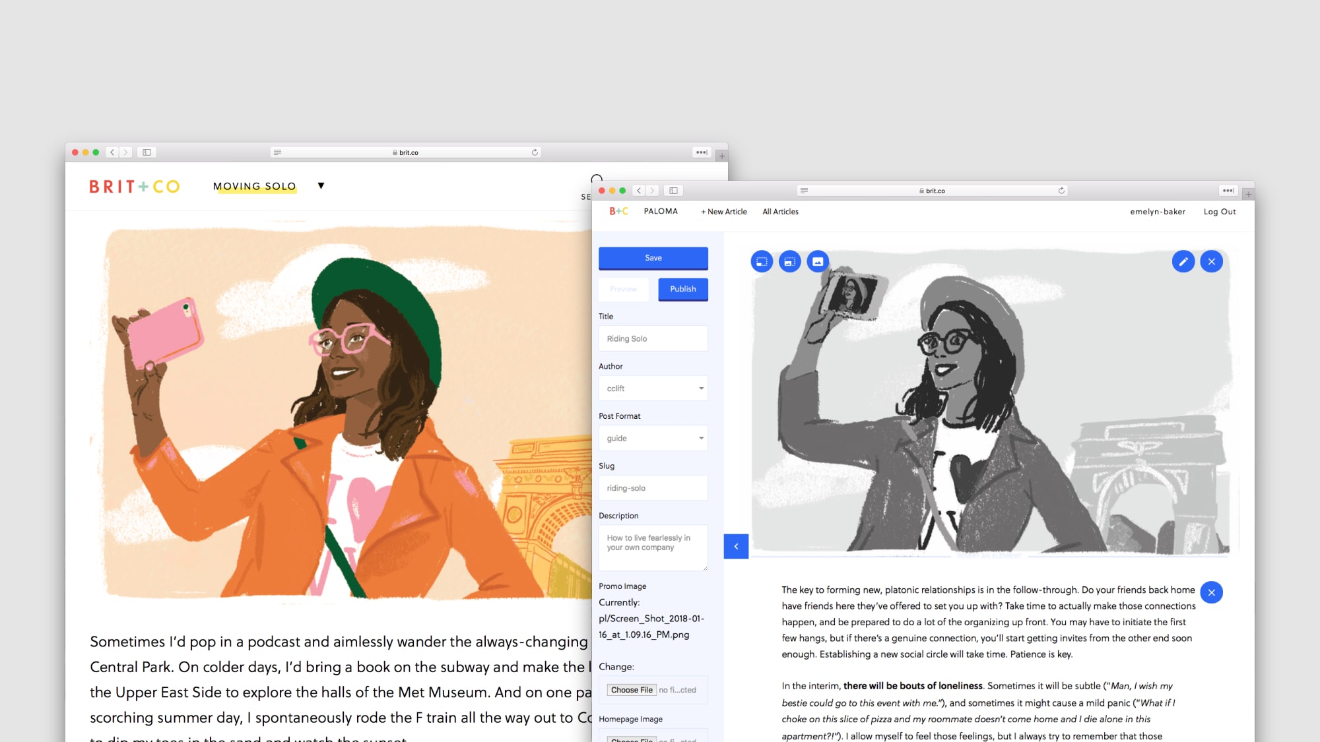This screenshot has width=1320, height=742.
Task: Click the Title field containing Riding Solo
Action: (653, 338)
